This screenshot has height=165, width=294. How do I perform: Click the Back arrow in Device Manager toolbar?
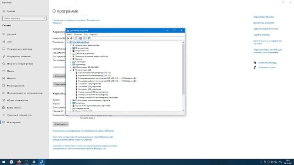pyautogui.click(x=68, y=38)
